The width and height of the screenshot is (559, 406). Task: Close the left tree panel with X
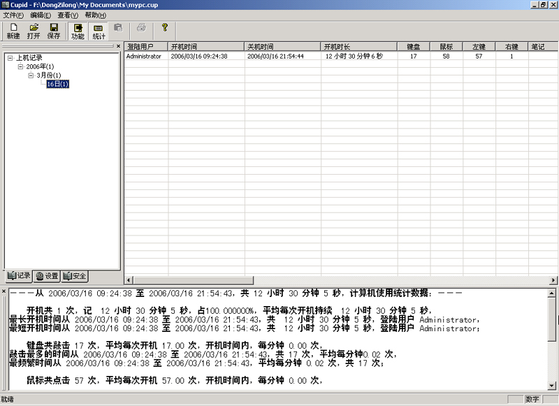[118, 46]
